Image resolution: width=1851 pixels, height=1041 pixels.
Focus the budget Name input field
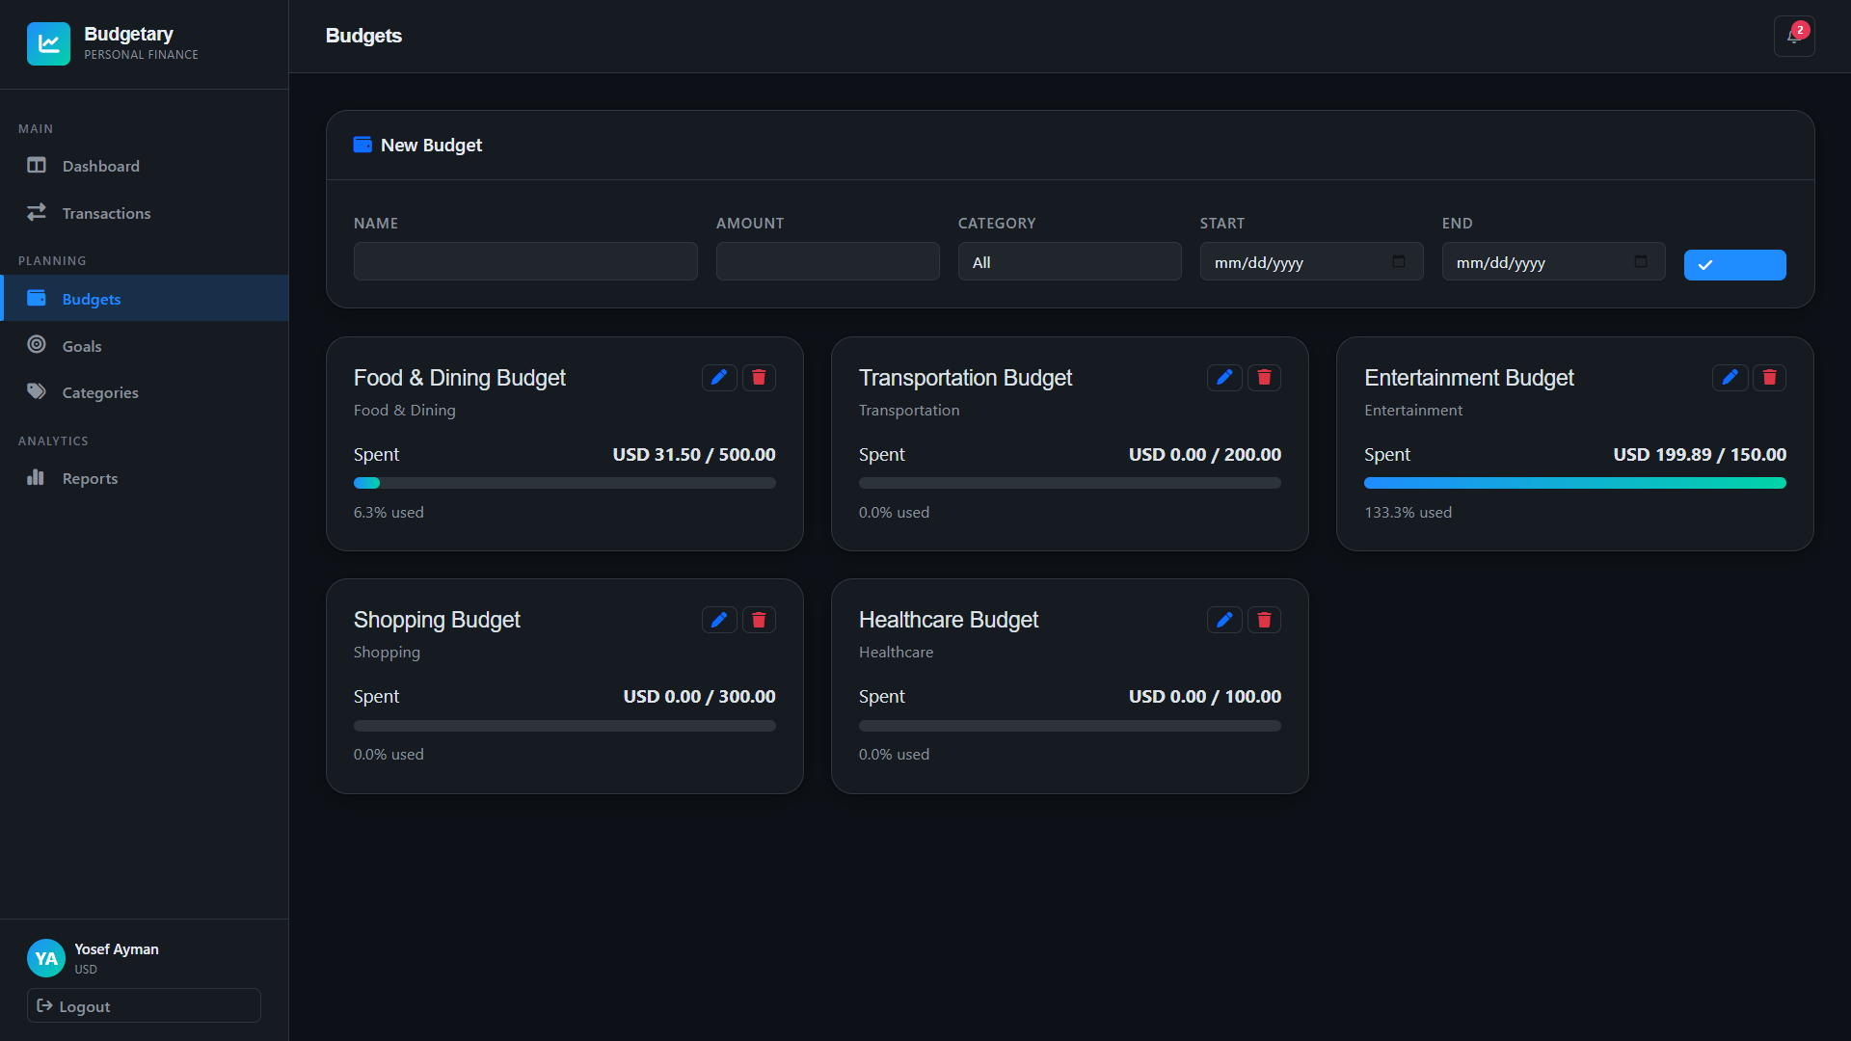click(x=525, y=261)
